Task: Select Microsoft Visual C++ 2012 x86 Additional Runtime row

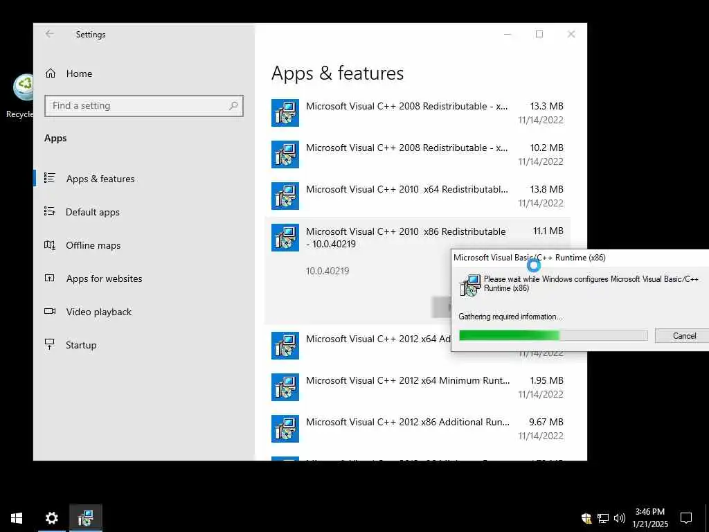Action: click(x=418, y=429)
